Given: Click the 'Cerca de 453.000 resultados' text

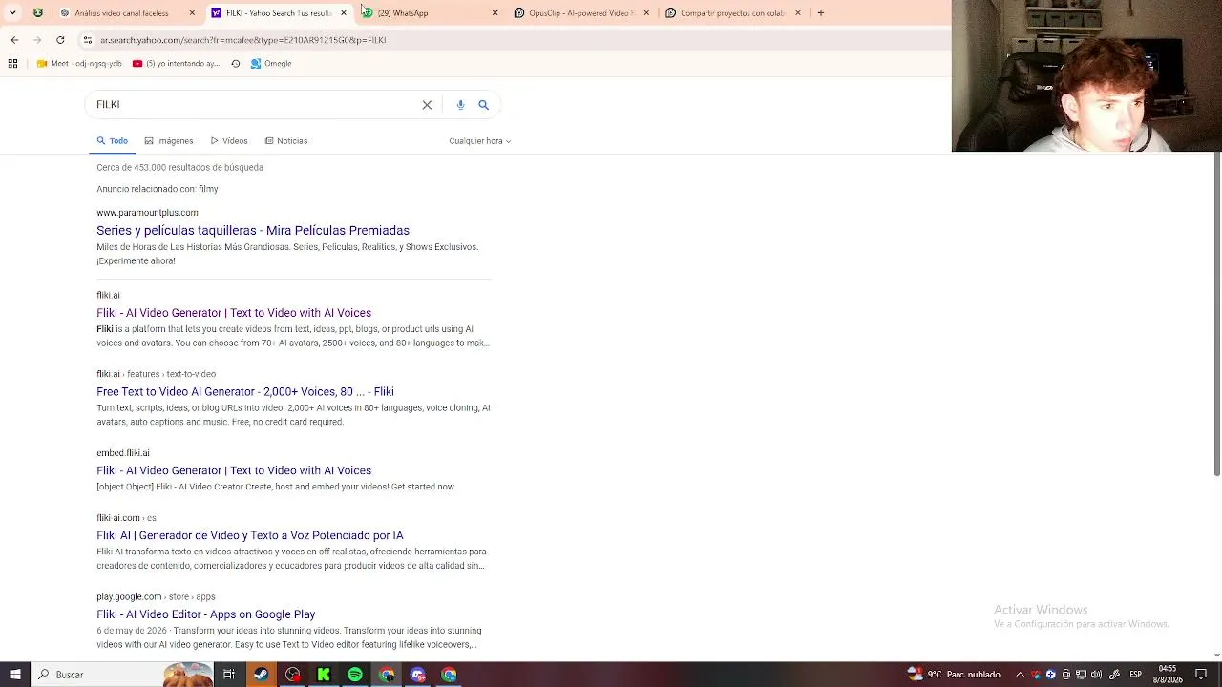Looking at the screenshot, I should [179, 167].
